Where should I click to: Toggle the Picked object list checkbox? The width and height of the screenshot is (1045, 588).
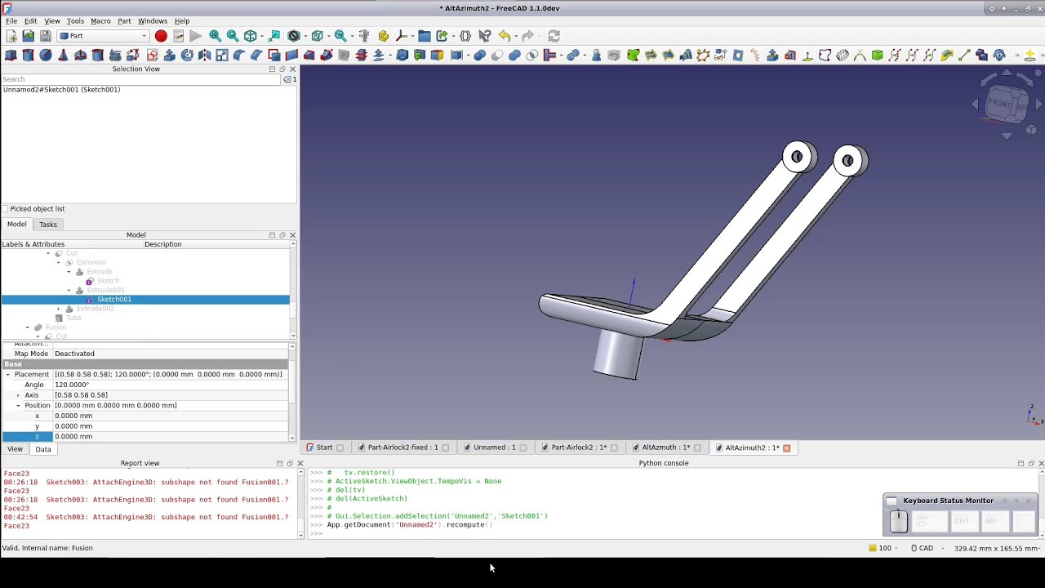point(5,209)
